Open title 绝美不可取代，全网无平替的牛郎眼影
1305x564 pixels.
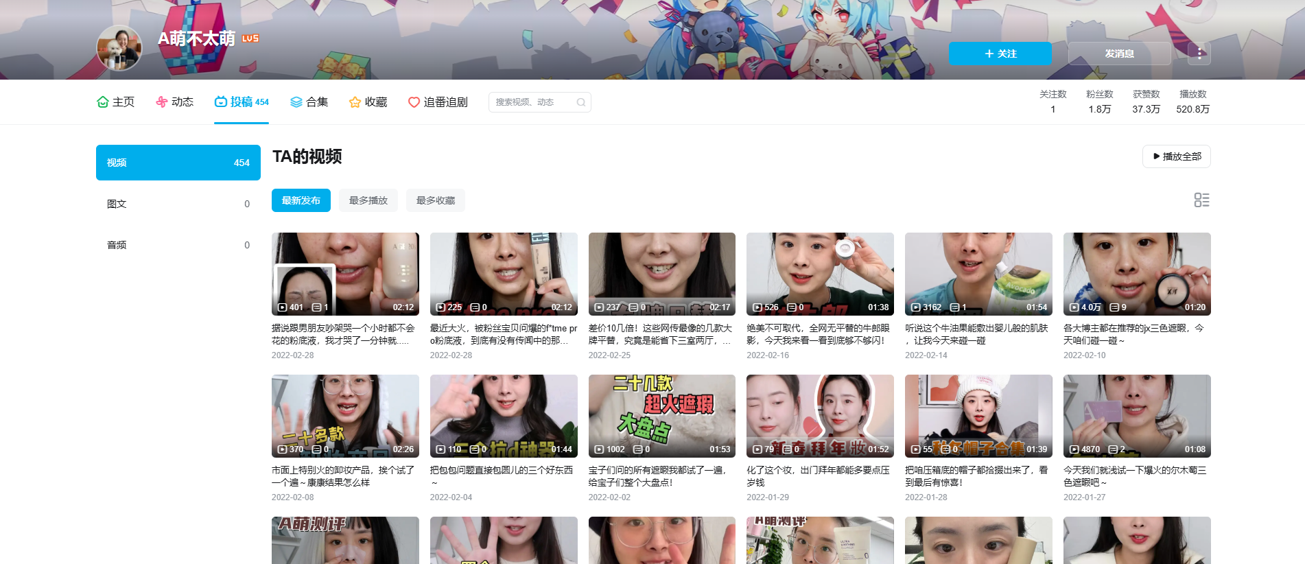(819, 334)
